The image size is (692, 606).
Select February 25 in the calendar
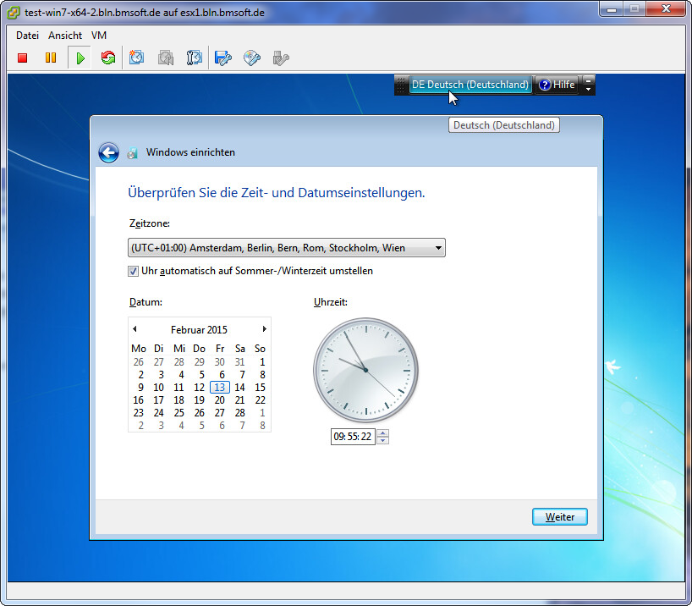(x=178, y=413)
